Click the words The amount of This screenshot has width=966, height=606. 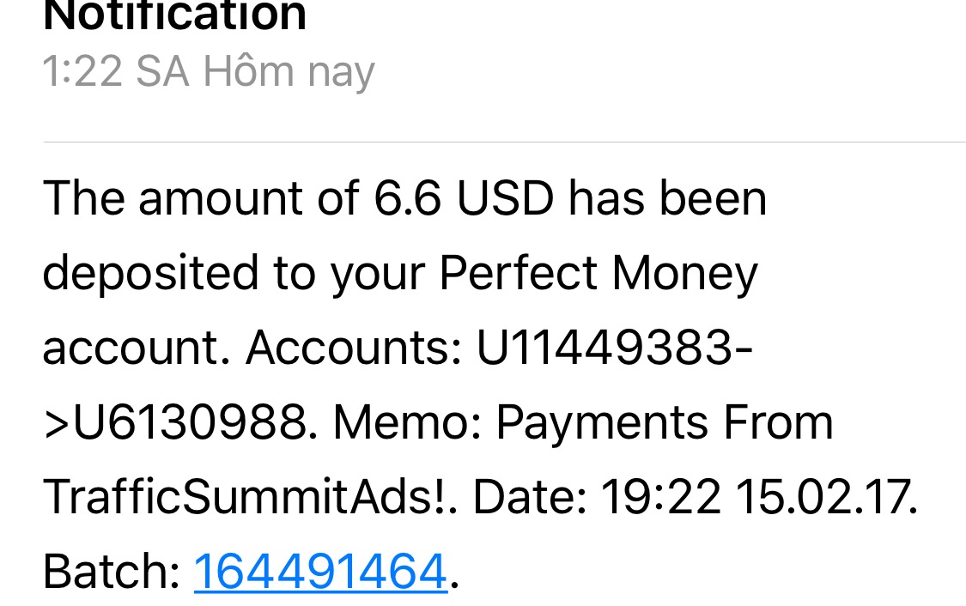click(200, 198)
